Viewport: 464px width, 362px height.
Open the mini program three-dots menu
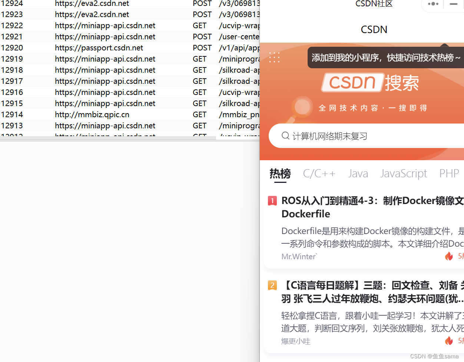pos(433,4)
